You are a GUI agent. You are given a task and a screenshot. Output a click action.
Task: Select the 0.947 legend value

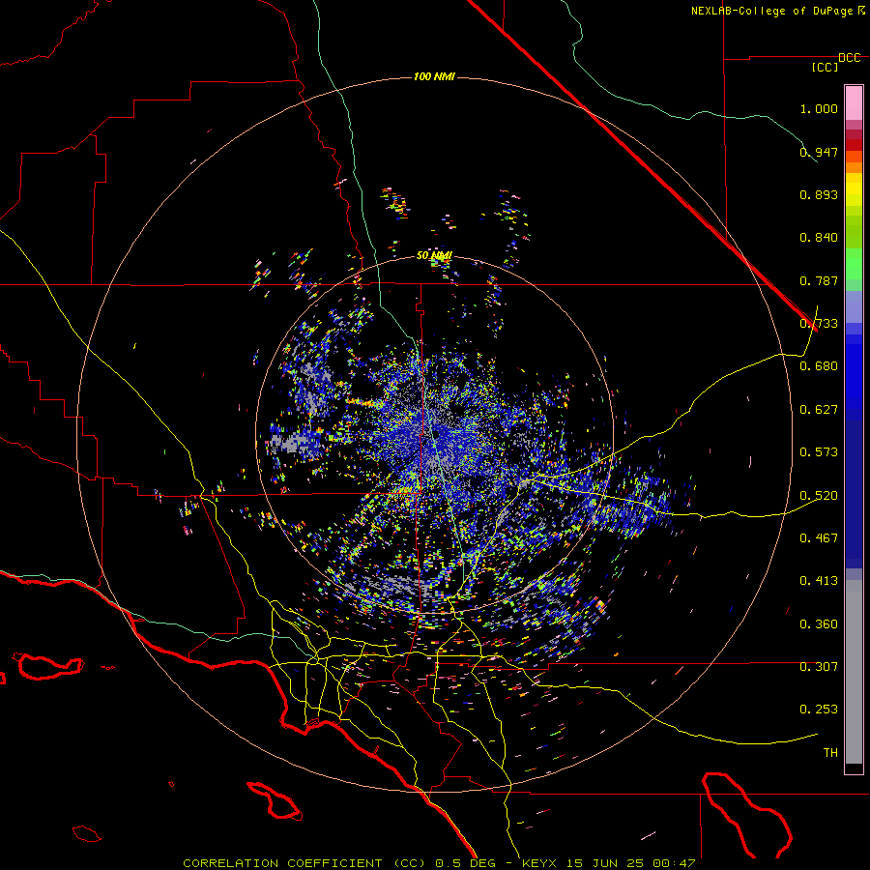click(x=819, y=152)
